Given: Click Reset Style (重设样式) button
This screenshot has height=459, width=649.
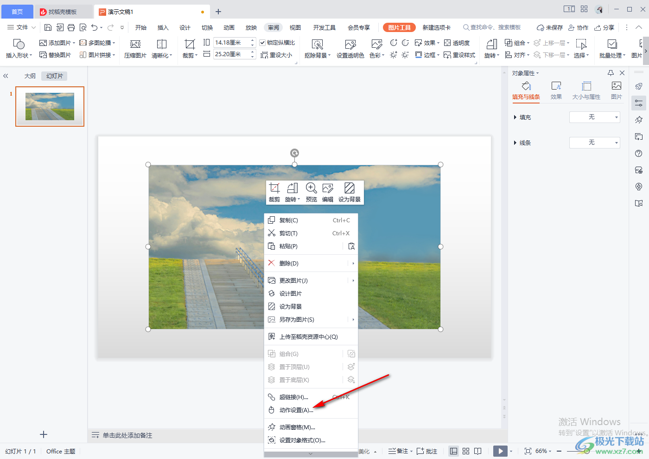Looking at the screenshot, I should (x=459, y=55).
